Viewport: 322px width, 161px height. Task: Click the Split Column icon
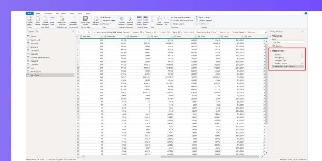tap(159, 19)
